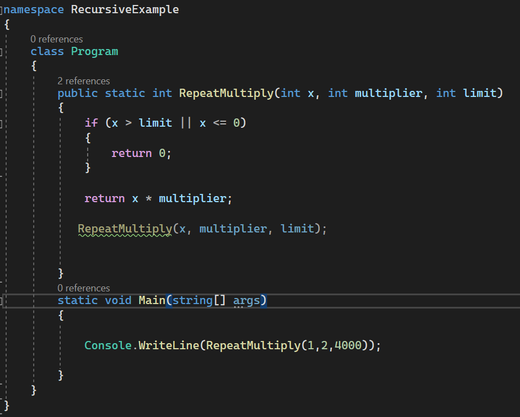The height and width of the screenshot is (417, 520).
Task: Open 0 references link above class Program
Action: (56, 39)
